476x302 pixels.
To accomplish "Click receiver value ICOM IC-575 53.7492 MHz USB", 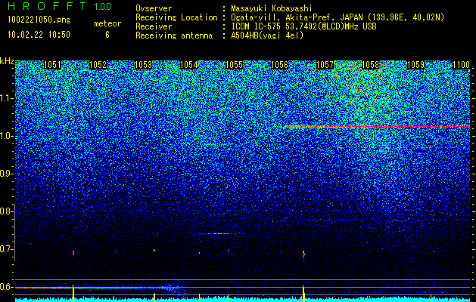I will [303, 26].
